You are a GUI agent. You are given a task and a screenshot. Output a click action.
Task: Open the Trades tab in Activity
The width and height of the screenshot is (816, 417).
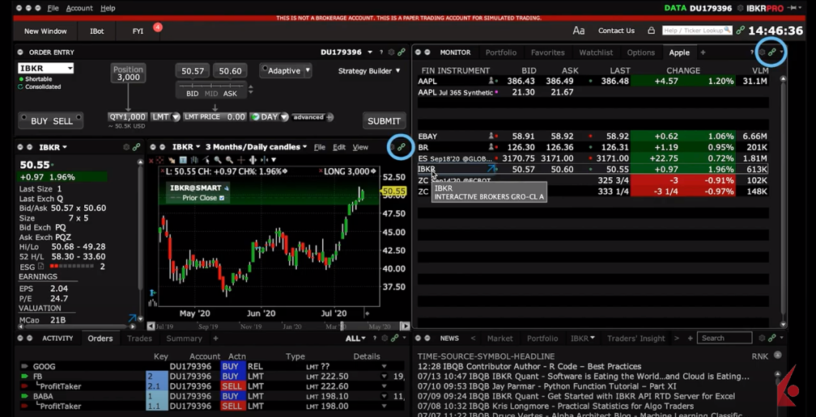(x=138, y=339)
